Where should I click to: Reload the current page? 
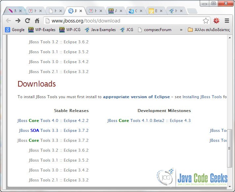pos(28,21)
